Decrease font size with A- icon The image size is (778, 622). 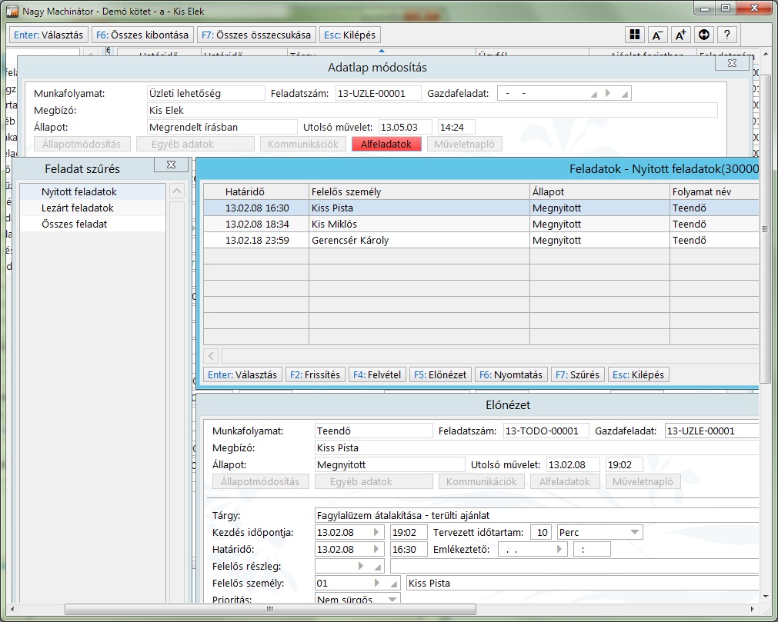(657, 35)
